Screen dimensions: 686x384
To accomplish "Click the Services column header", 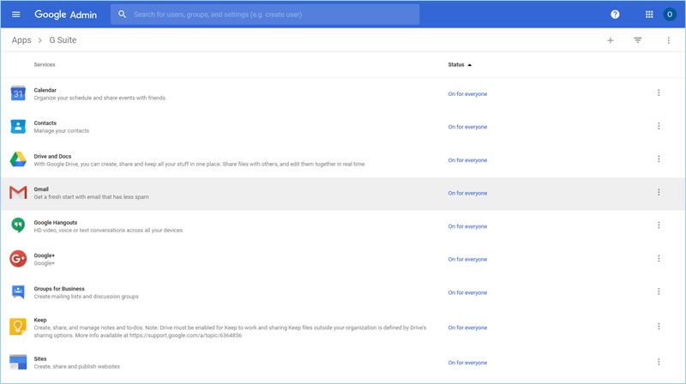I will click(x=45, y=65).
